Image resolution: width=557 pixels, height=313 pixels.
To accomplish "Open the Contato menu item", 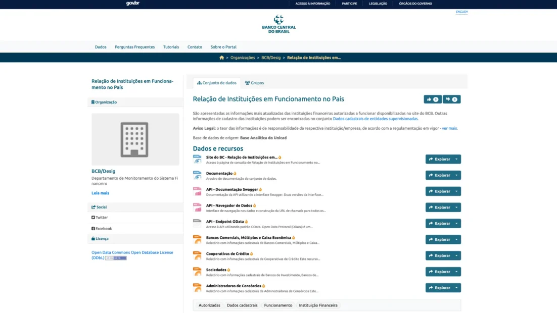I will click(195, 47).
